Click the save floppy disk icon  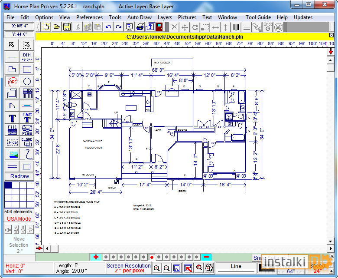[x=67, y=27]
